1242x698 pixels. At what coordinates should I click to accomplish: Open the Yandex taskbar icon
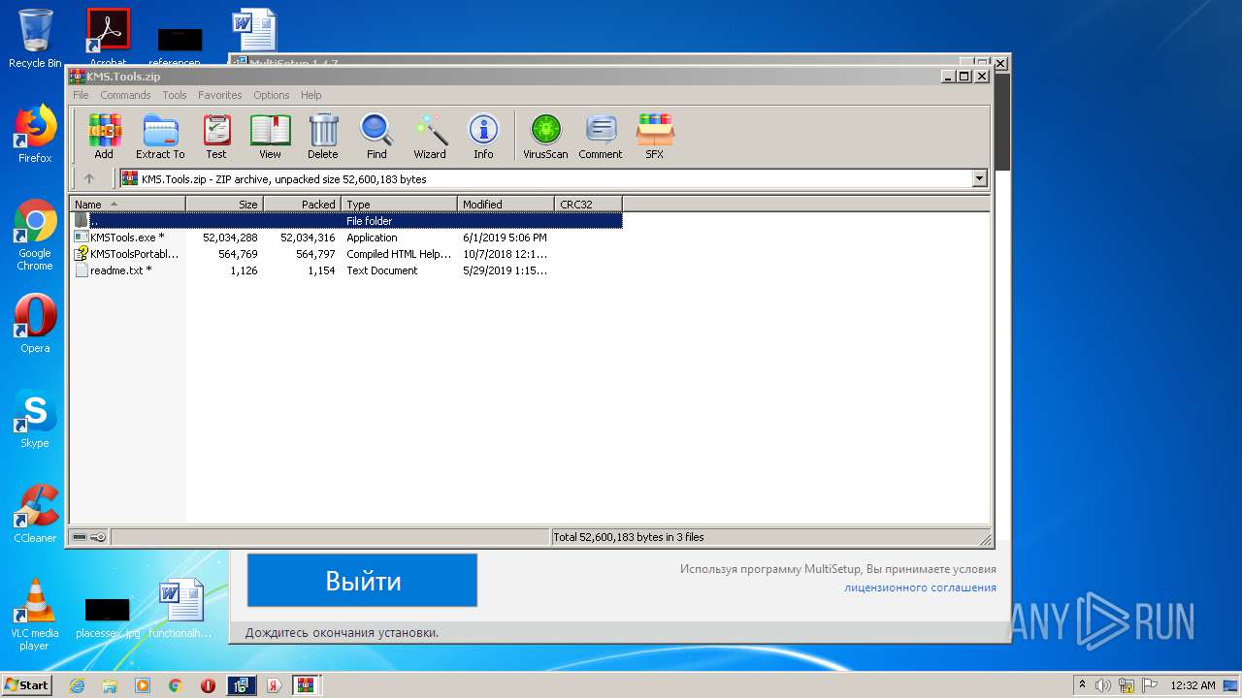pyautogui.click(x=275, y=685)
